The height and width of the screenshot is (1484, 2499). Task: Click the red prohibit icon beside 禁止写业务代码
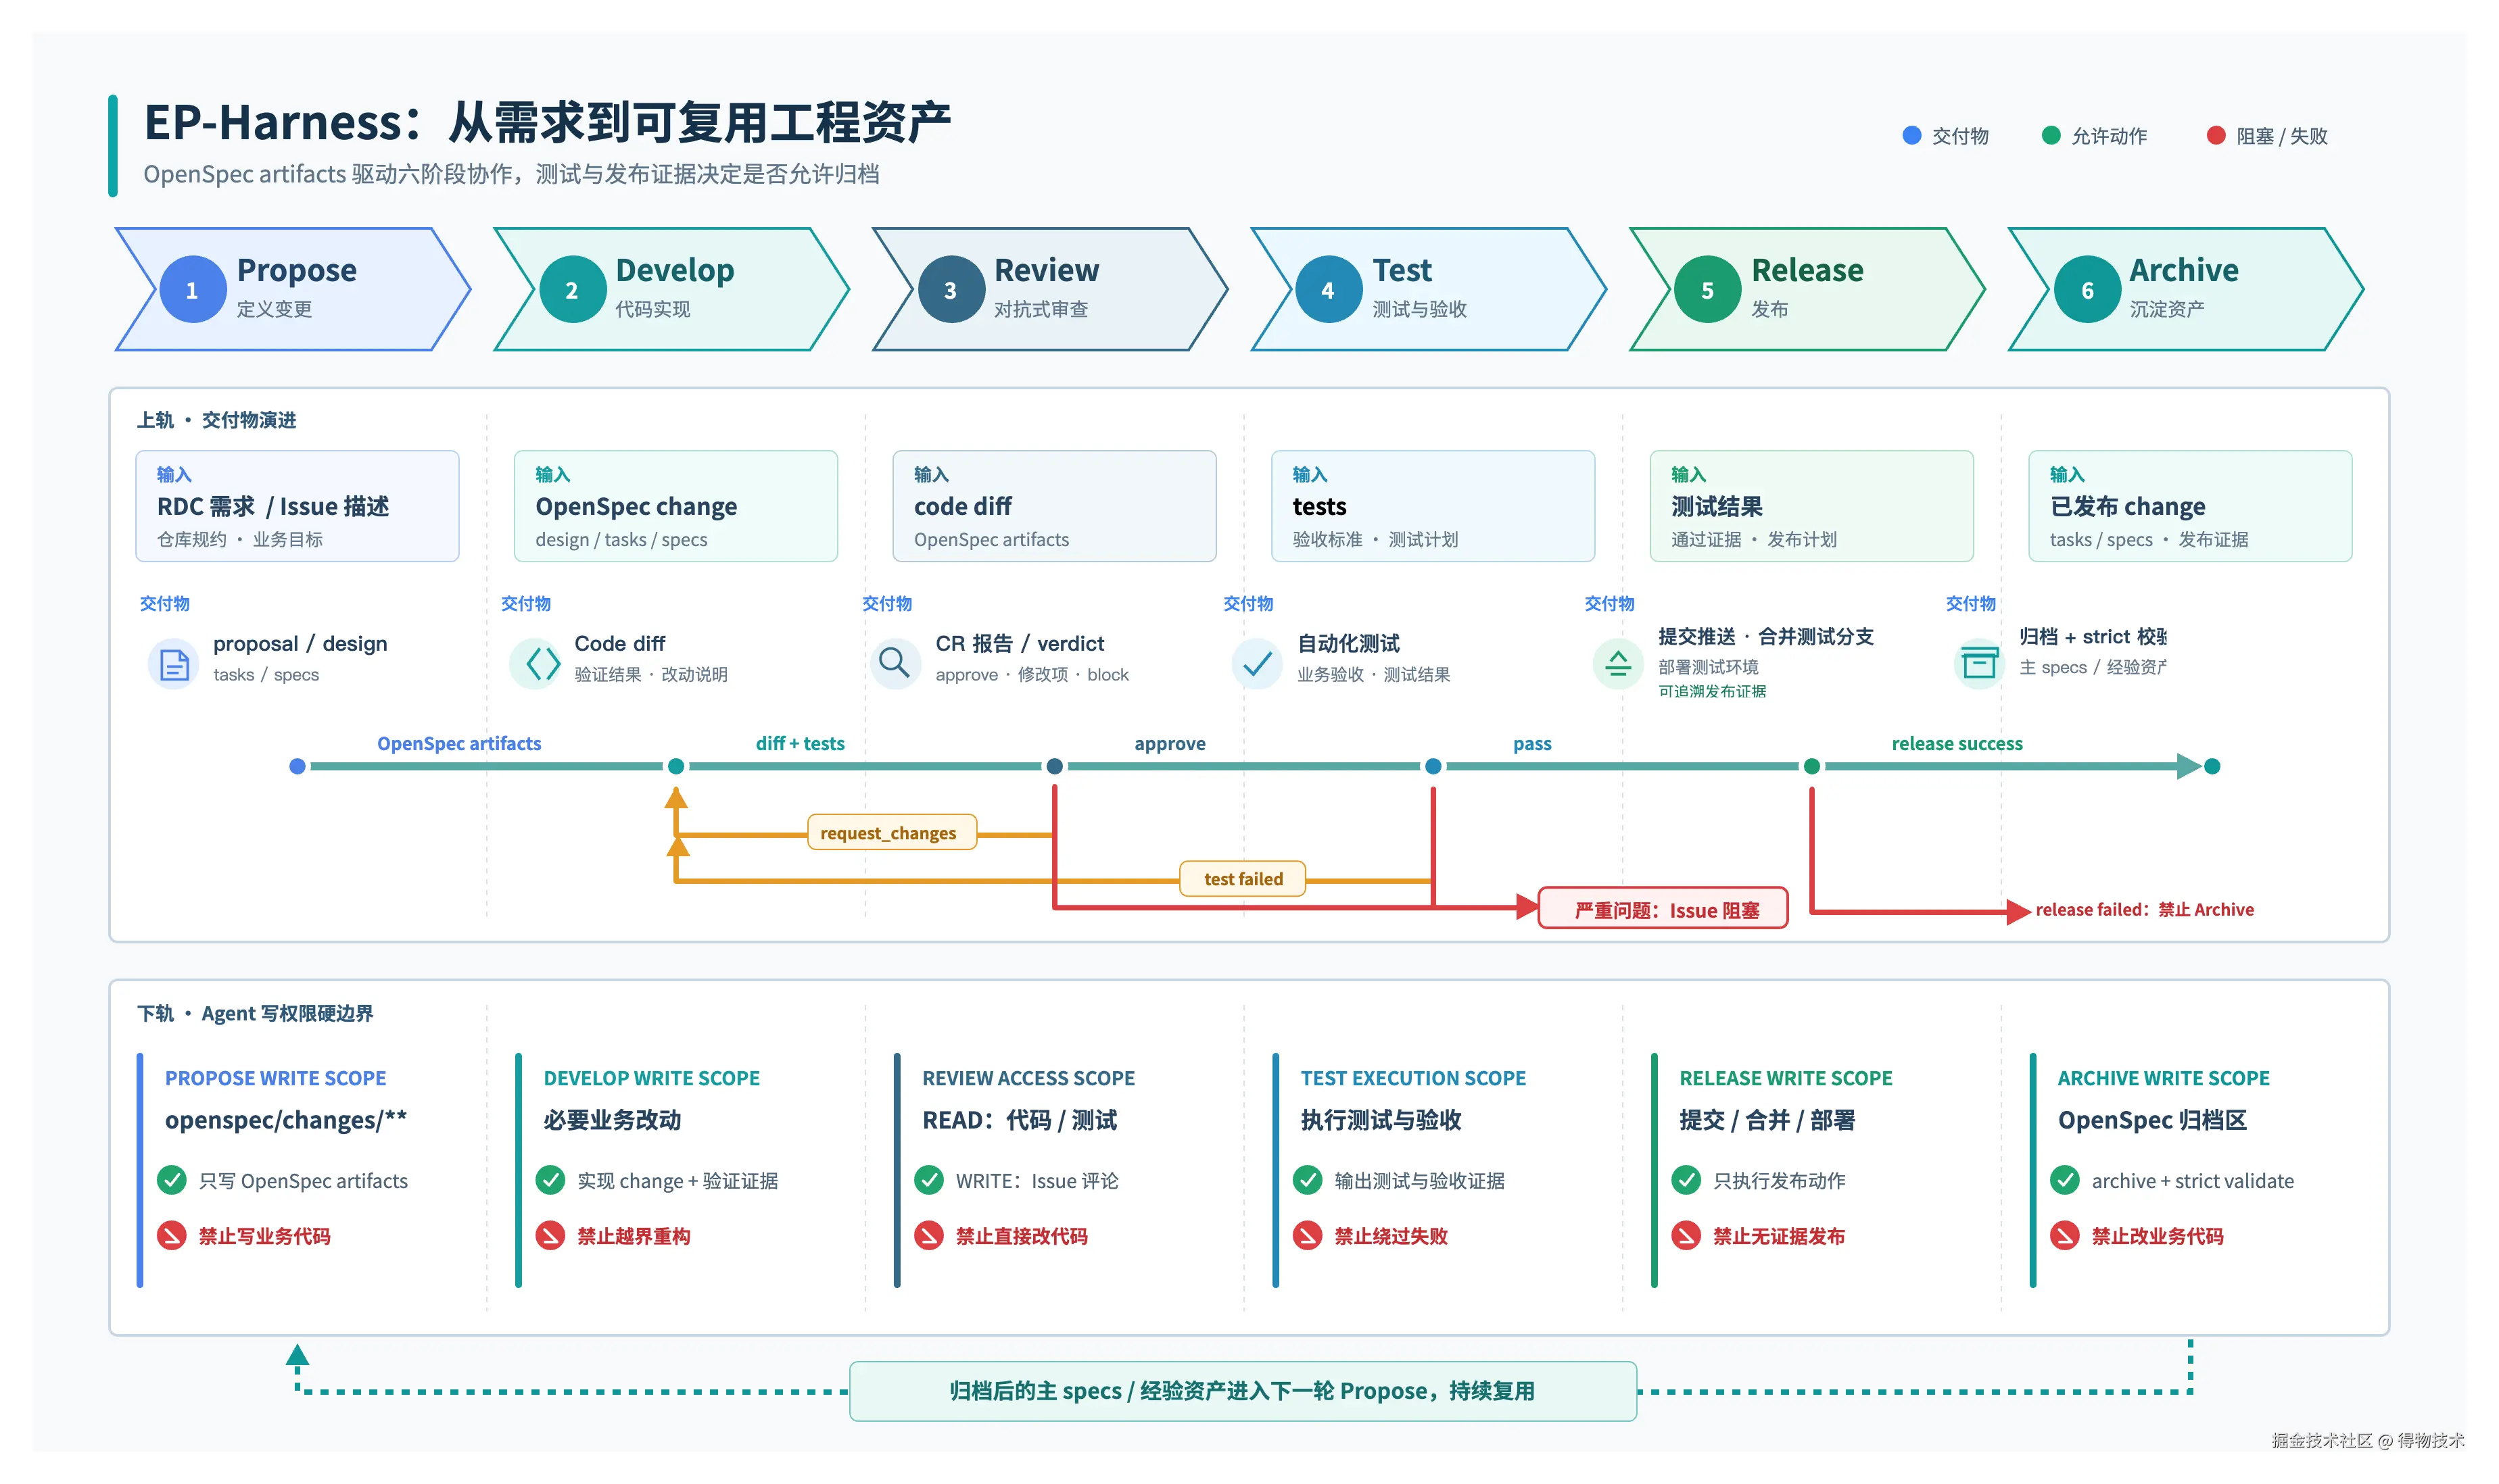[x=172, y=1236]
